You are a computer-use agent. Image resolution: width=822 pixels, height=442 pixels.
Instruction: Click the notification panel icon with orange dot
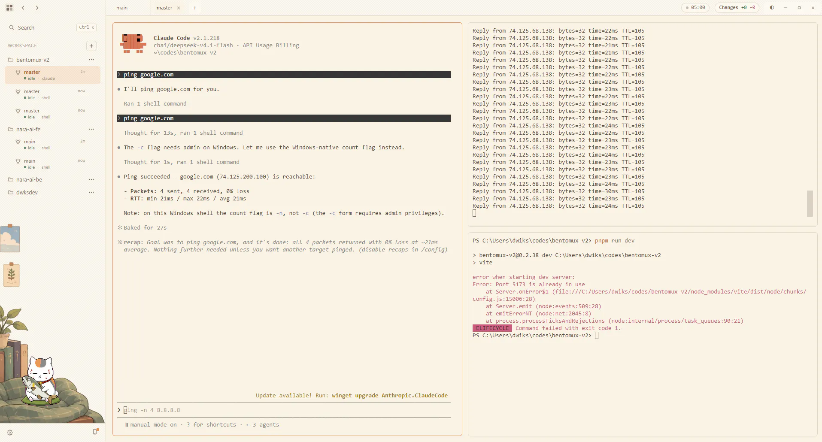[96, 431]
